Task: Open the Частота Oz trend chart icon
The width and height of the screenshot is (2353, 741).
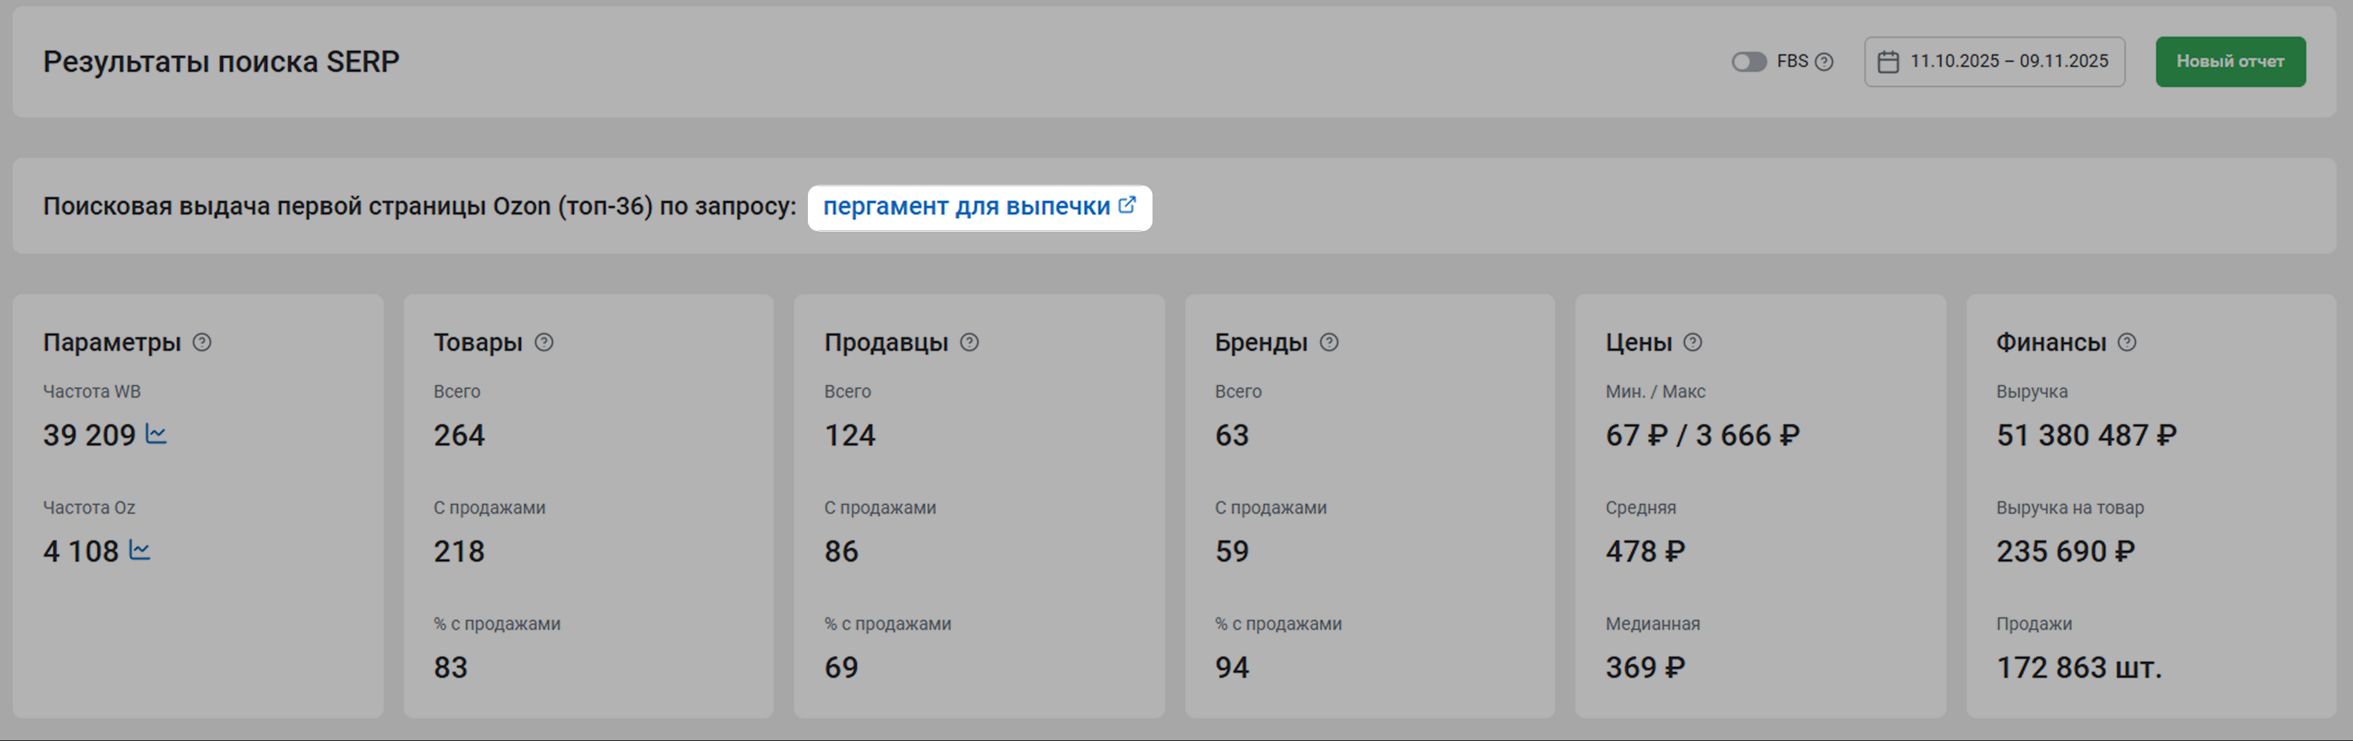Action: point(139,550)
